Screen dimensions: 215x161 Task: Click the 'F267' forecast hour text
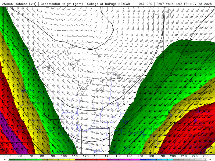[x=160, y=4]
